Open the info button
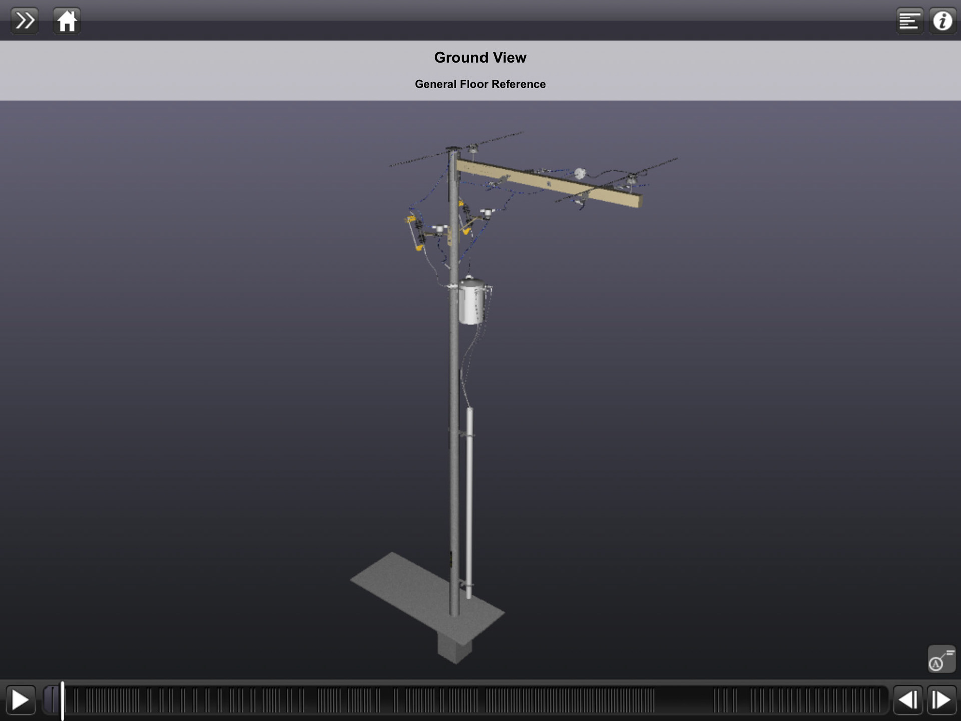This screenshot has height=721, width=961. [943, 21]
